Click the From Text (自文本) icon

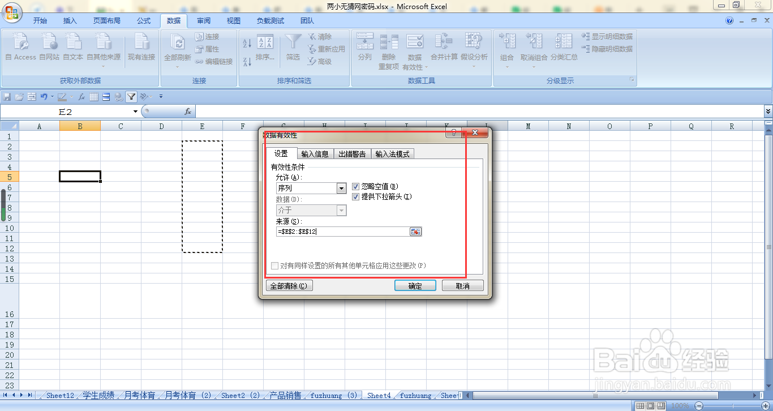tap(73, 41)
